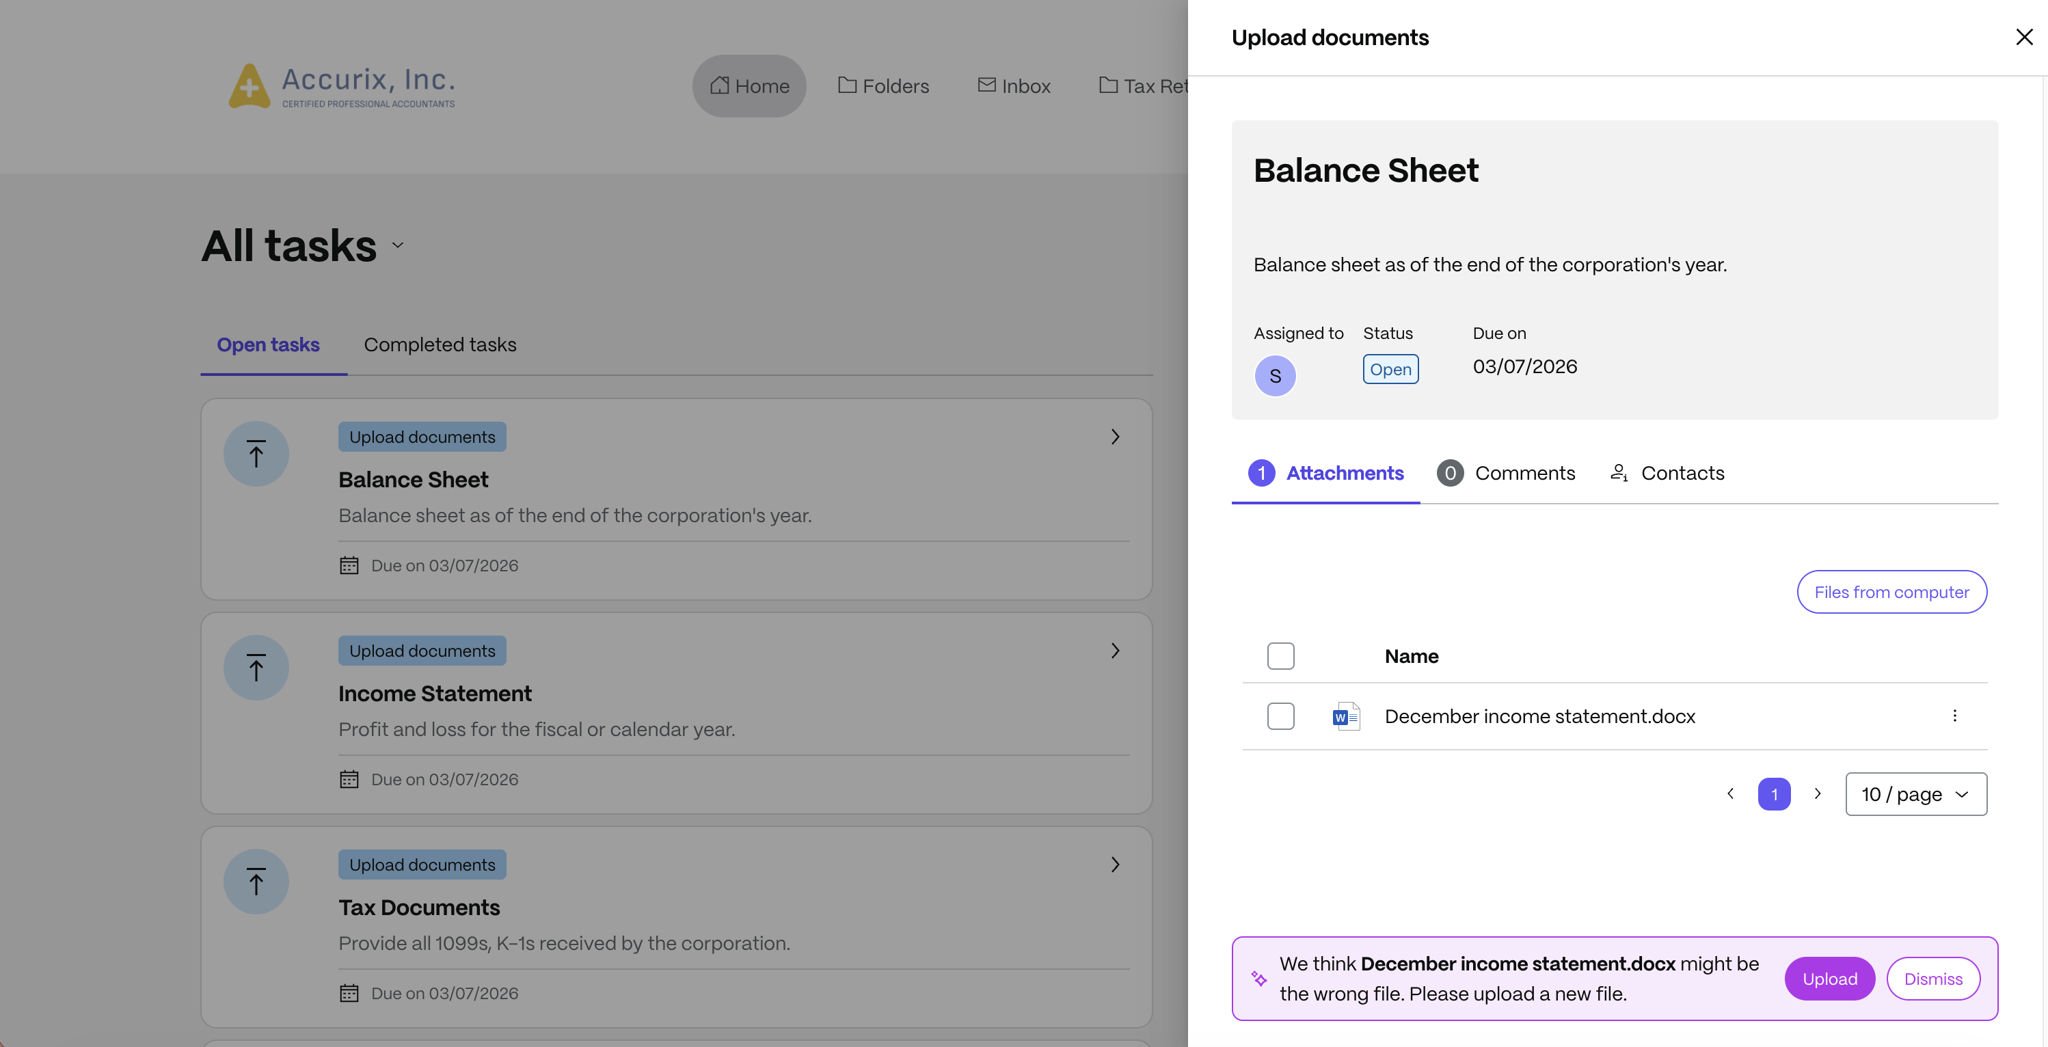Open the All tasks dropdown arrow

click(x=399, y=245)
